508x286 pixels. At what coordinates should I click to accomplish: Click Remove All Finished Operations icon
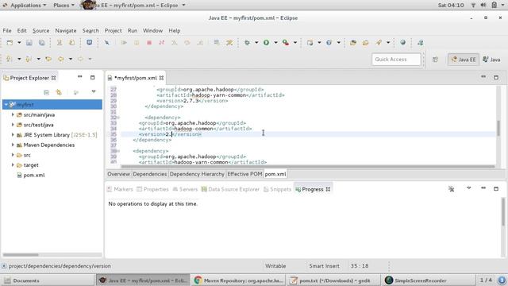click(x=452, y=189)
